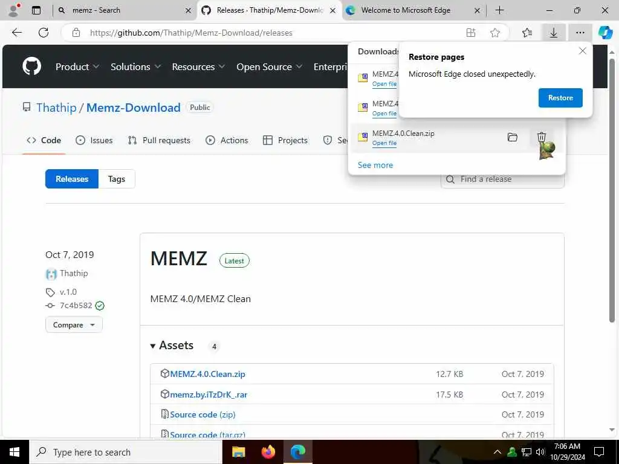Expand the Open Source menu
The height and width of the screenshot is (464, 619).
point(269,66)
